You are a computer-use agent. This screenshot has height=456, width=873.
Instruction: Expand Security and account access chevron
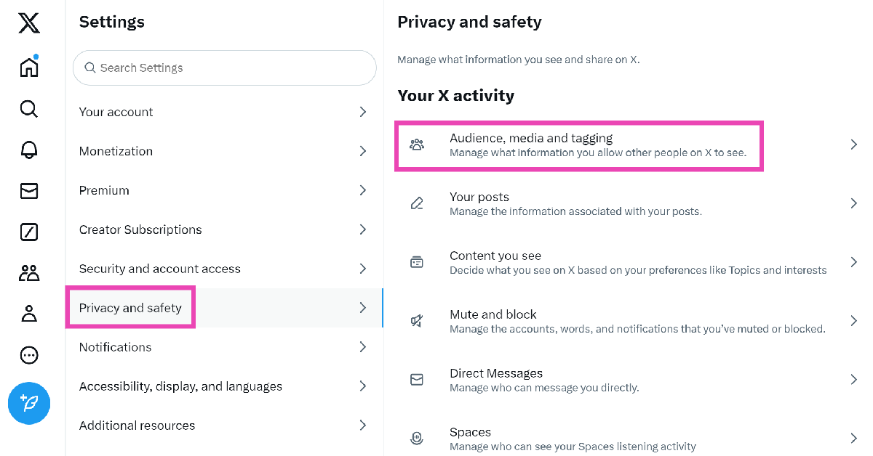point(362,269)
